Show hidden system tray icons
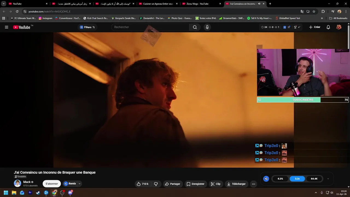 click(x=316, y=193)
